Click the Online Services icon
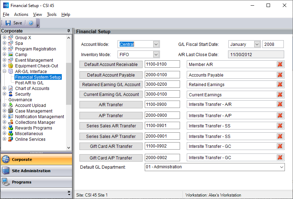Viewport: 293px width, 199px height. pyautogui.click(x=11, y=139)
